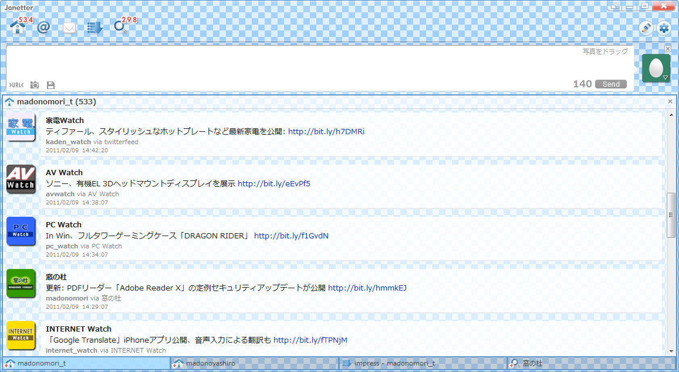Open link http://bit.ly/hmmkEJ
This screenshot has height=372, width=679.
[x=367, y=288]
